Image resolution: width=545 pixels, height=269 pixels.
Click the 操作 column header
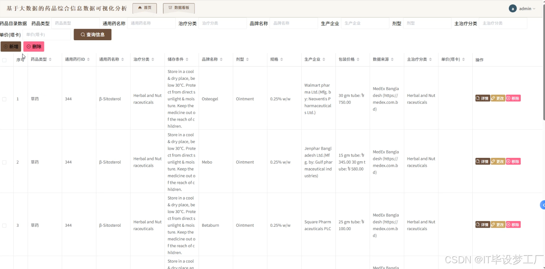tap(479, 60)
